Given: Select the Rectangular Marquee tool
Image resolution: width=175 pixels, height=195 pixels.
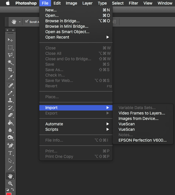Looking at the screenshot, I should [10, 47].
